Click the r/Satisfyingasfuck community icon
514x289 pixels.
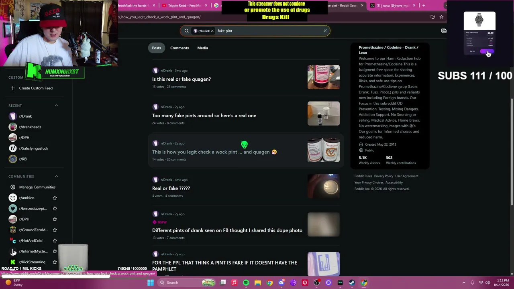point(13,149)
